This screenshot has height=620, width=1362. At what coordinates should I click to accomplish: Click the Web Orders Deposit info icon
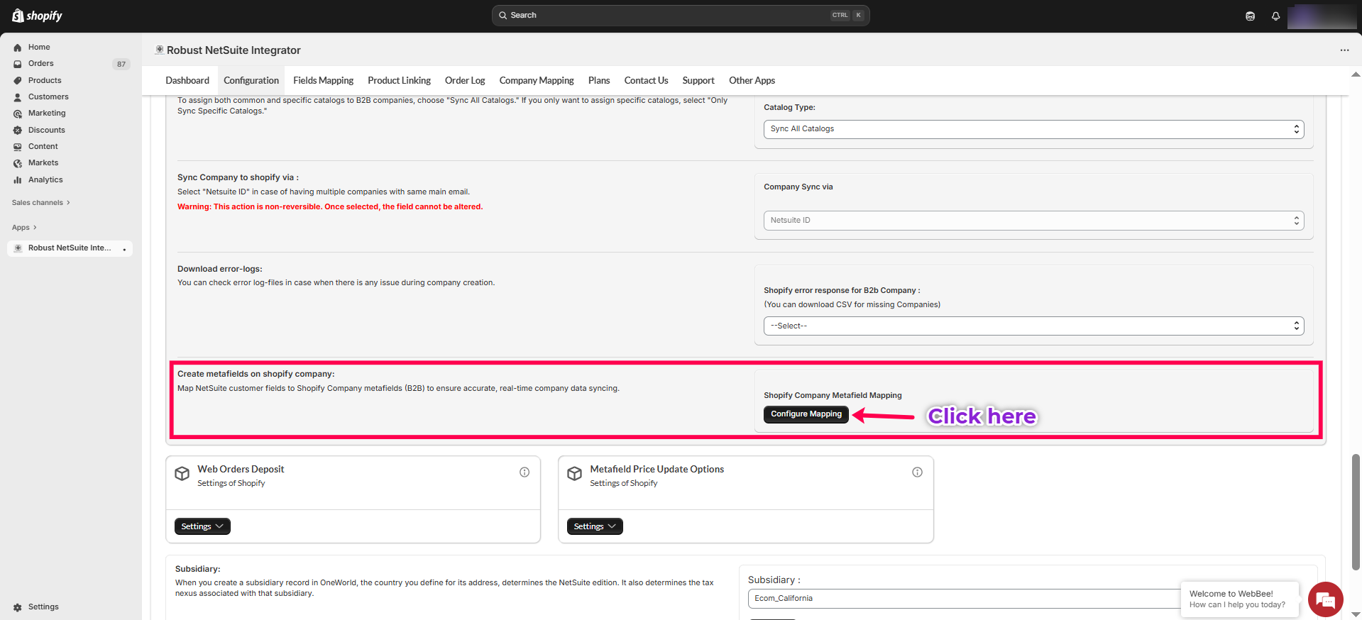[525, 472]
